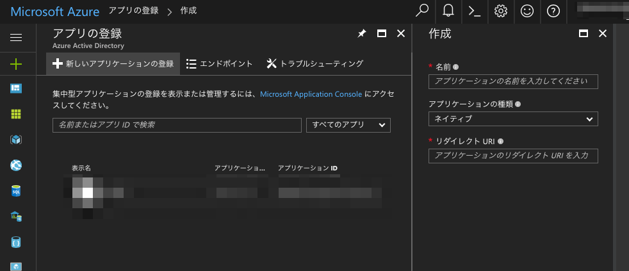Image resolution: width=629 pixels, height=271 pixels.
Task: Focus the リダイレクト URI input field
Action: (x=513, y=156)
